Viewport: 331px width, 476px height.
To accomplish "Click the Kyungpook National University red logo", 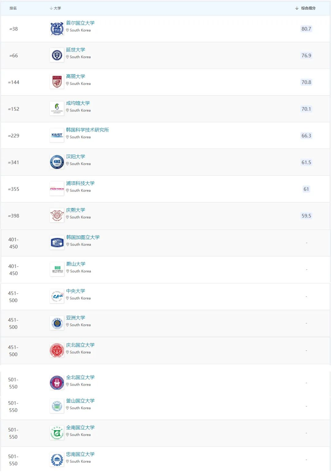I will coord(57,350).
